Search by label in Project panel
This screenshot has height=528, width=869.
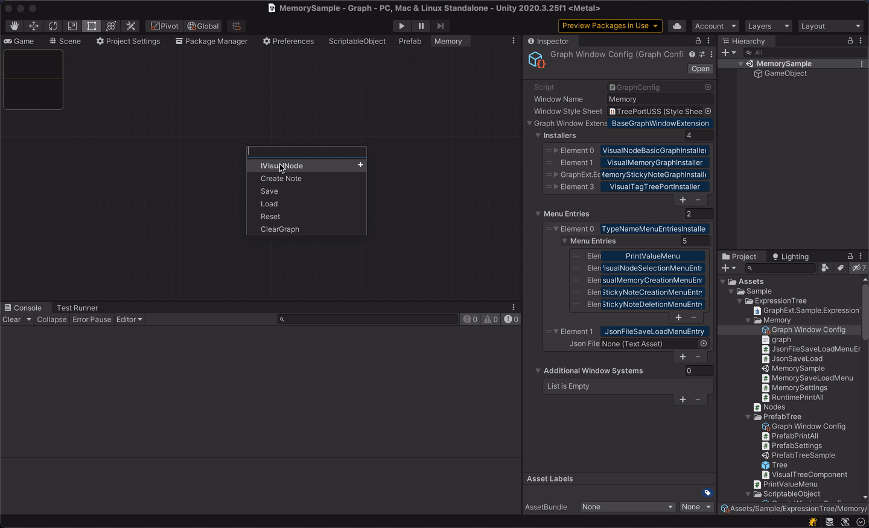pyautogui.click(x=840, y=268)
